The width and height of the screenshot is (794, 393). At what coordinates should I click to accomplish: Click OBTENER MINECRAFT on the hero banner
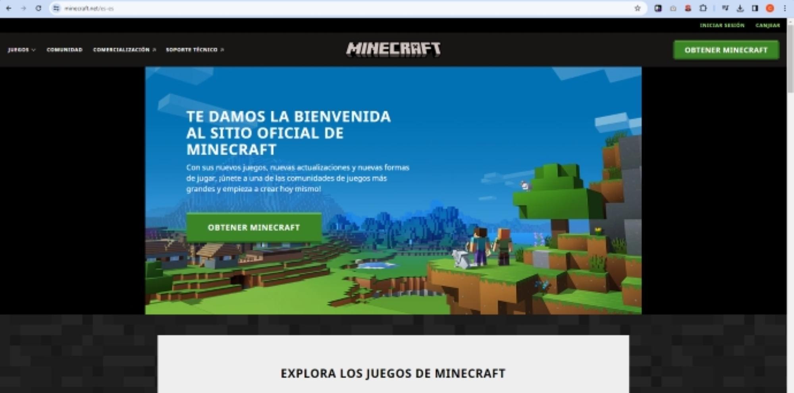(x=254, y=228)
